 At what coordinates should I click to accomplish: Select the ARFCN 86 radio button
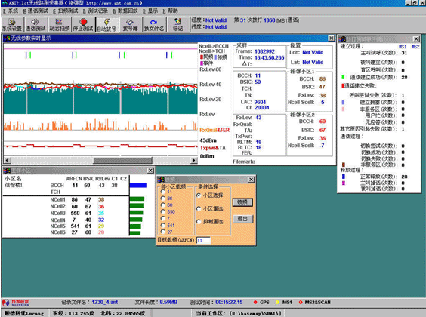(x=163, y=199)
